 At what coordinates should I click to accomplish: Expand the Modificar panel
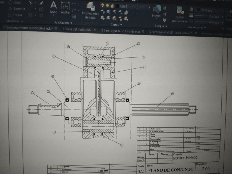coord(15,21)
